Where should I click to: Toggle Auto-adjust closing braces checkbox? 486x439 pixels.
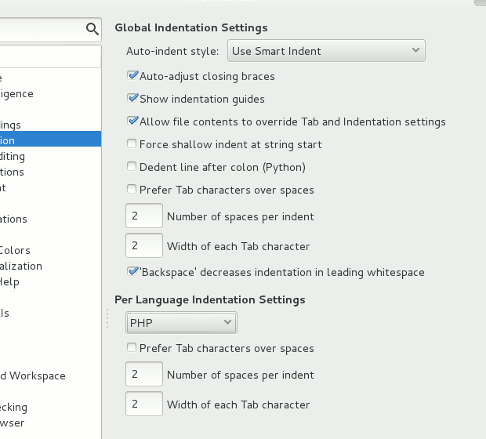(x=132, y=76)
